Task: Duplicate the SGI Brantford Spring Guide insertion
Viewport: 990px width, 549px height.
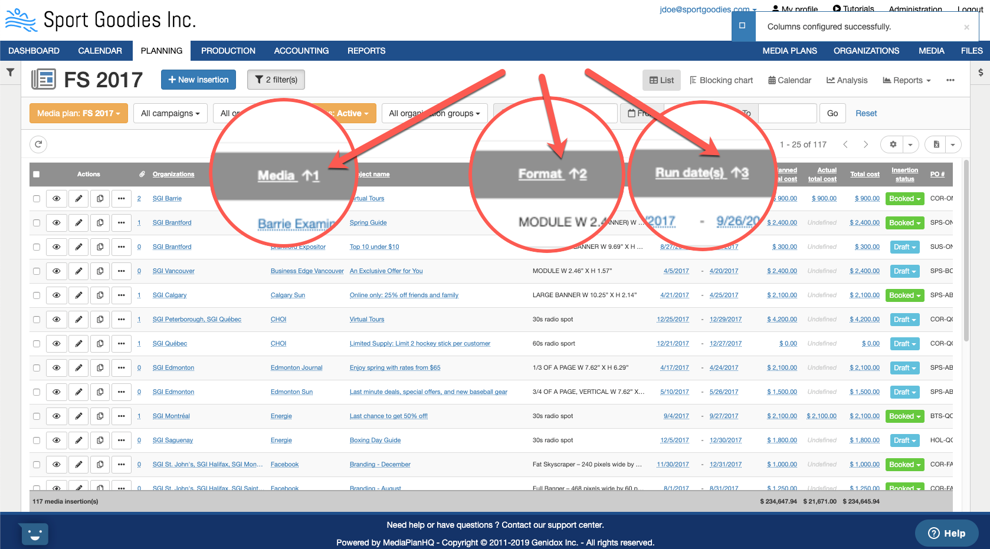Action: 100,223
